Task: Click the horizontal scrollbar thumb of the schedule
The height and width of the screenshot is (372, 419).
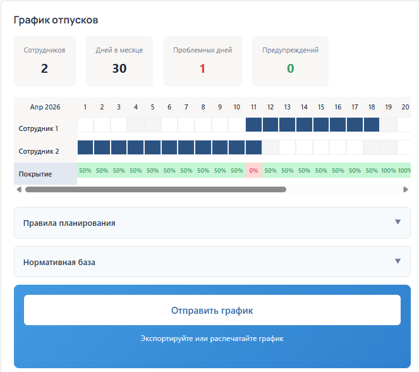Action: pos(155,189)
